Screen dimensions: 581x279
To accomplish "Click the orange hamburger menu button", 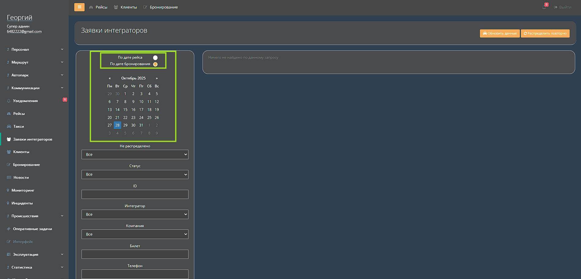I will 79,7.
